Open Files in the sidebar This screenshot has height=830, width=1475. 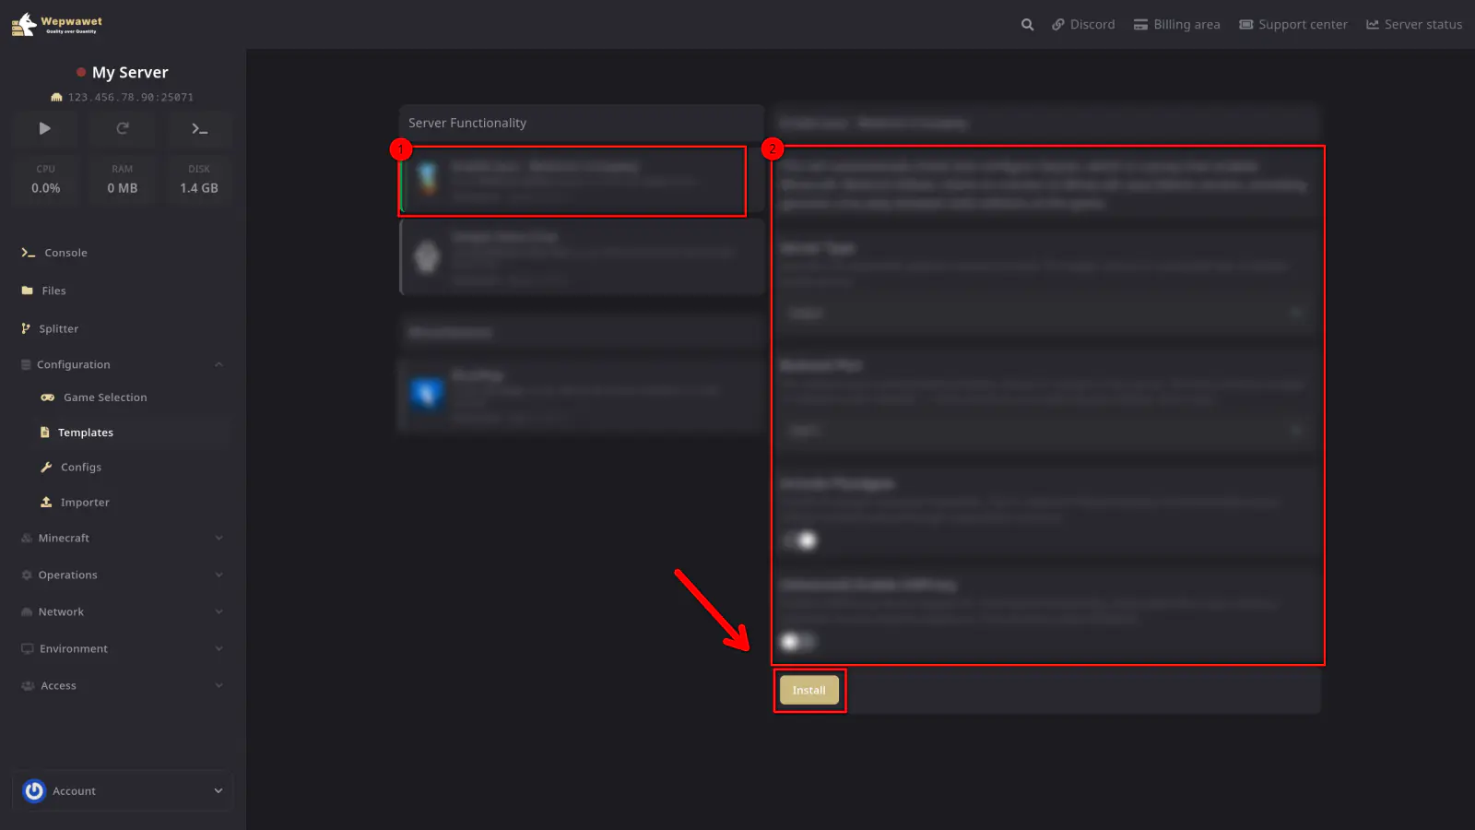point(53,290)
